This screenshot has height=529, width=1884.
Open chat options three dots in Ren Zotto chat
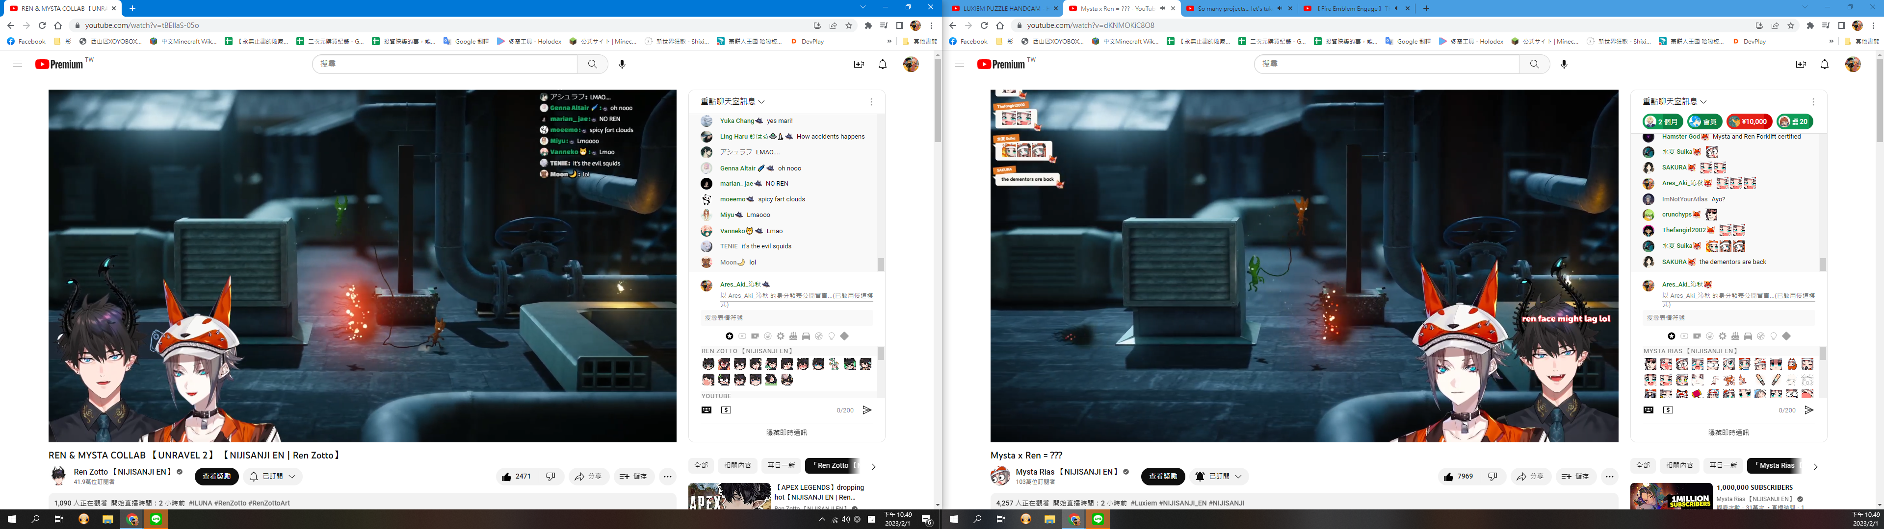coord(871,101)
